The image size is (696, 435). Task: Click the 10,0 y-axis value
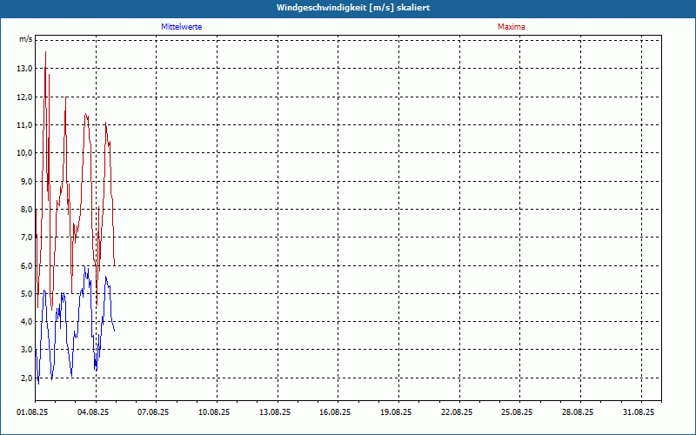coord(24,153)
